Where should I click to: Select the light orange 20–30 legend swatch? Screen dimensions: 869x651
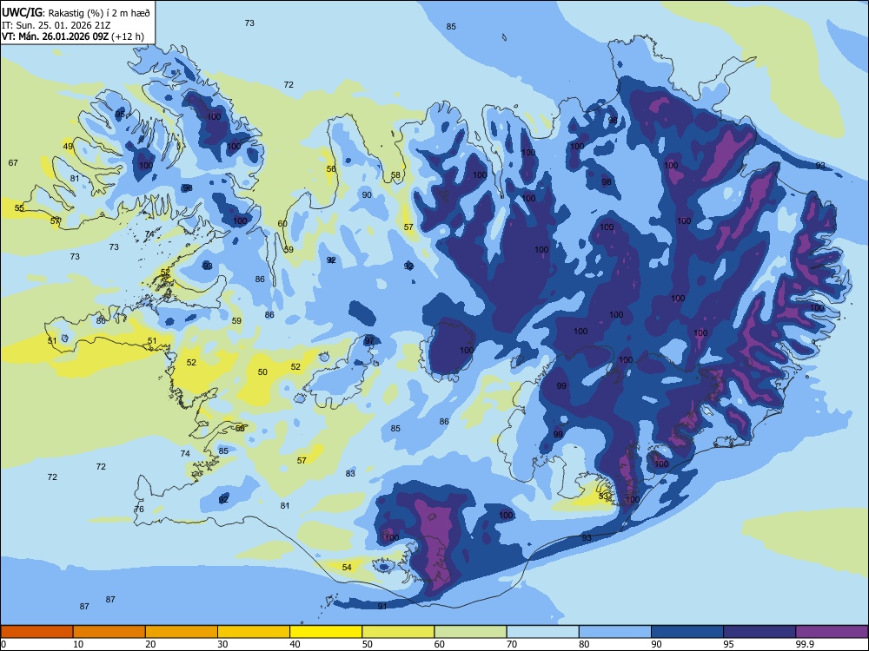tap(182, 632)
